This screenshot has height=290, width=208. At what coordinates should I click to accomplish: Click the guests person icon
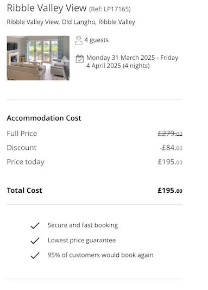point(79,40)
